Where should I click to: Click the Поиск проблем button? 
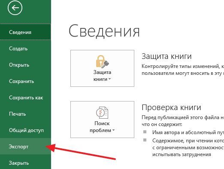tap(102, 120)
